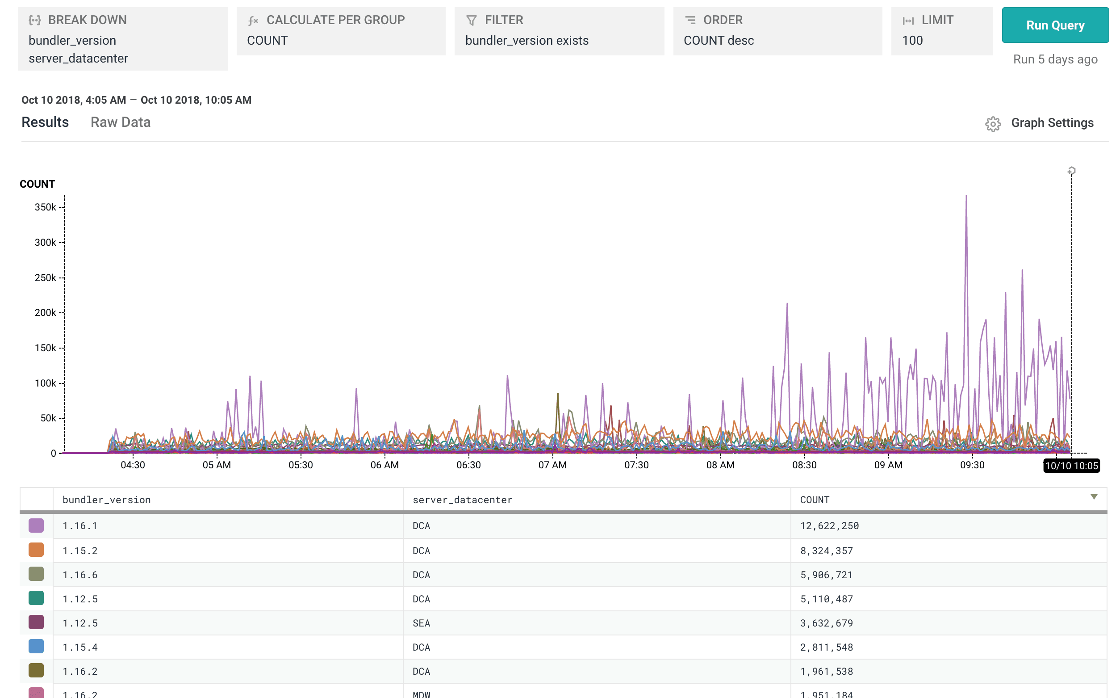Switch to the Raw Data tab

click(121, 122)
